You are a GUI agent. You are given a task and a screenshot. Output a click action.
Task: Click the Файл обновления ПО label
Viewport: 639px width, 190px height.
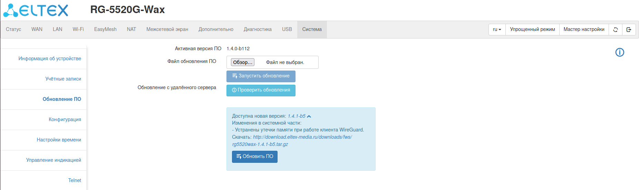[192, 61]
